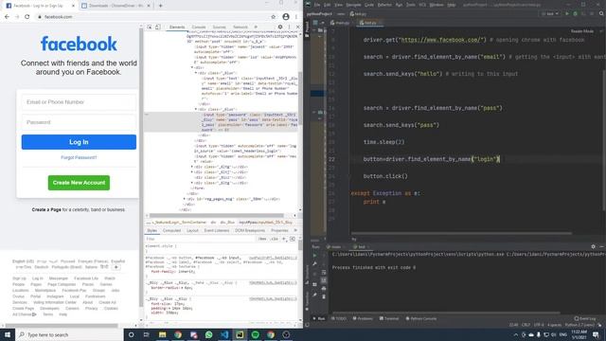
Task: Open the DOM Breakpoints tab
Action: [250, 230]
